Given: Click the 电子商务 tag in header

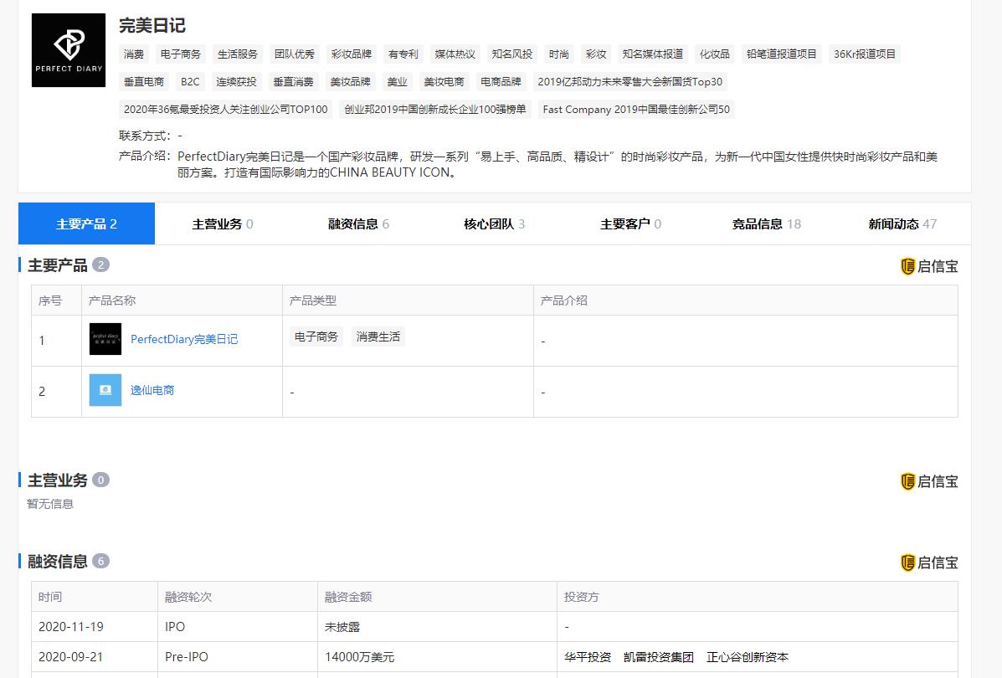Looking at the screenshot, I should point(181,54).
